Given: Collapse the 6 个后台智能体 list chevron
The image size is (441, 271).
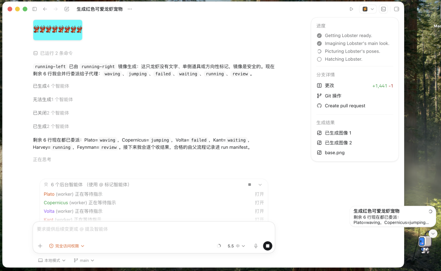Looking at the screenshot, I should coord(260,185).
